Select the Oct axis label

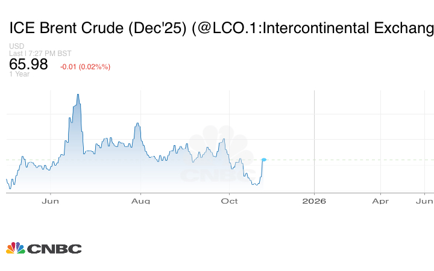[230, 201]
